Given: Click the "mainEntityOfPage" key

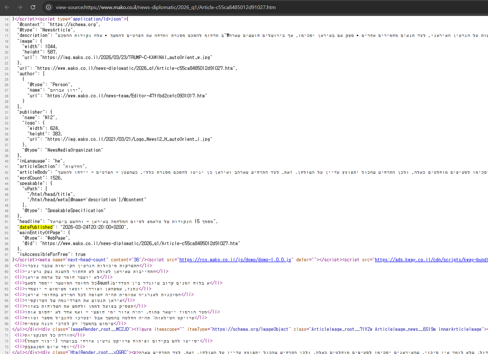Looking at the screenshot, I should pos(39,233).
